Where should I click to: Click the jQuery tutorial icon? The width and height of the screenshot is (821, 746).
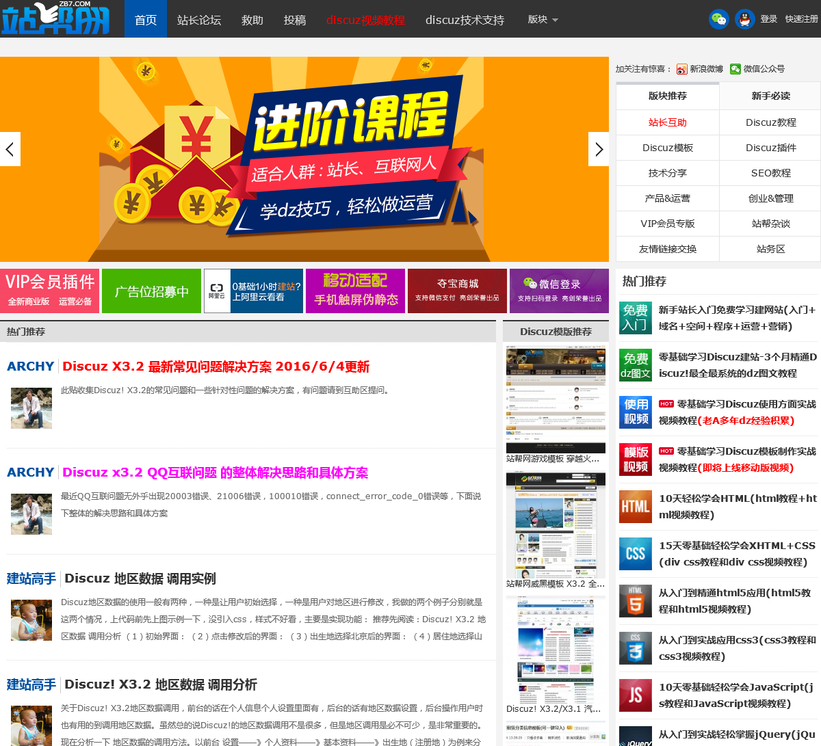(x=635, y=736)
